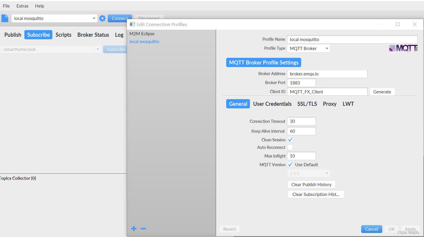Generate a new Client ID
Image resolution: width=424 pixels, height=237 pixels.
[x=382, y=92]
